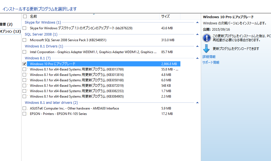The height and width of the screenshot is (161, 271).
Task: Uncheck the Windows 10 Pro upgrade checkbox
Action: 24,64
